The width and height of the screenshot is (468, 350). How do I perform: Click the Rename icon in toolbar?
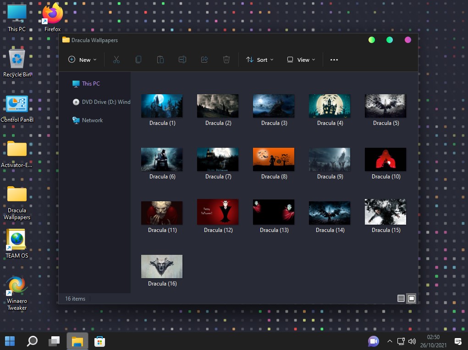point(182,59)
